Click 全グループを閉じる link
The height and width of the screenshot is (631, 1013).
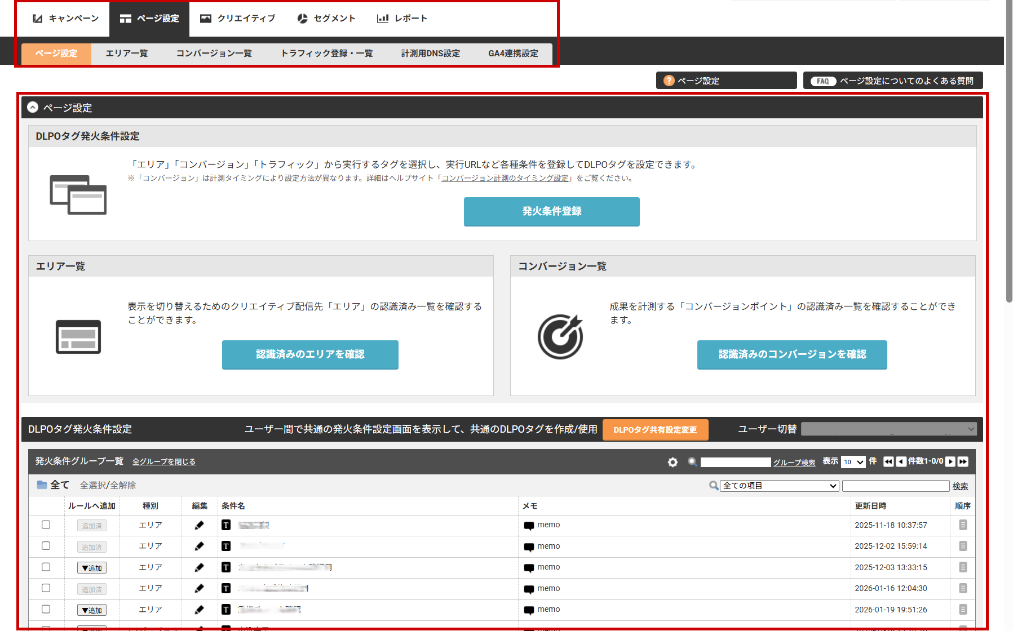(x=164, y=461)
